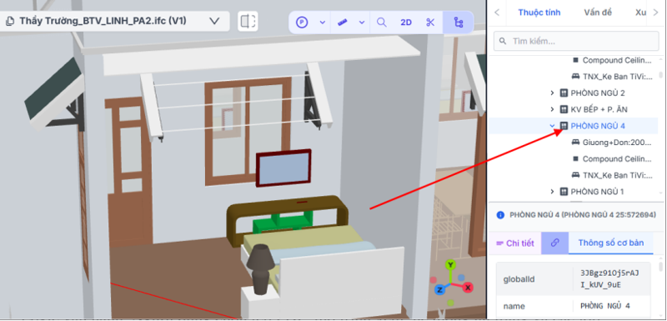
Task: Click the magnifier search icon in toolbar
Action: pos(382,23)
